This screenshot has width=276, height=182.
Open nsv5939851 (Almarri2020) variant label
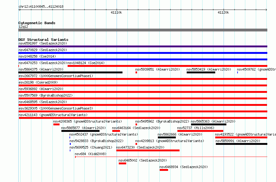click(158, 69)
